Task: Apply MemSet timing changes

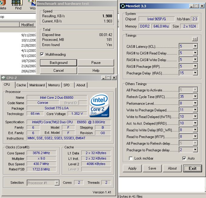Action: pyautogui.click(x=132, y=168)
